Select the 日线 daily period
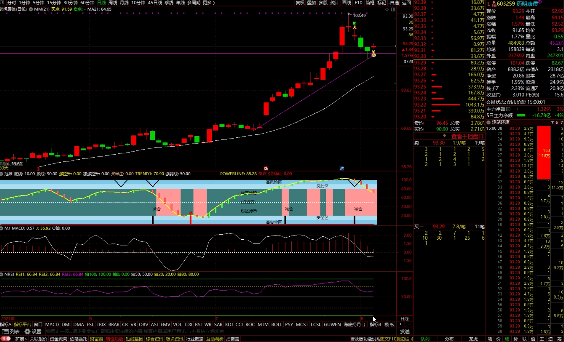 [x=101, y=3]
